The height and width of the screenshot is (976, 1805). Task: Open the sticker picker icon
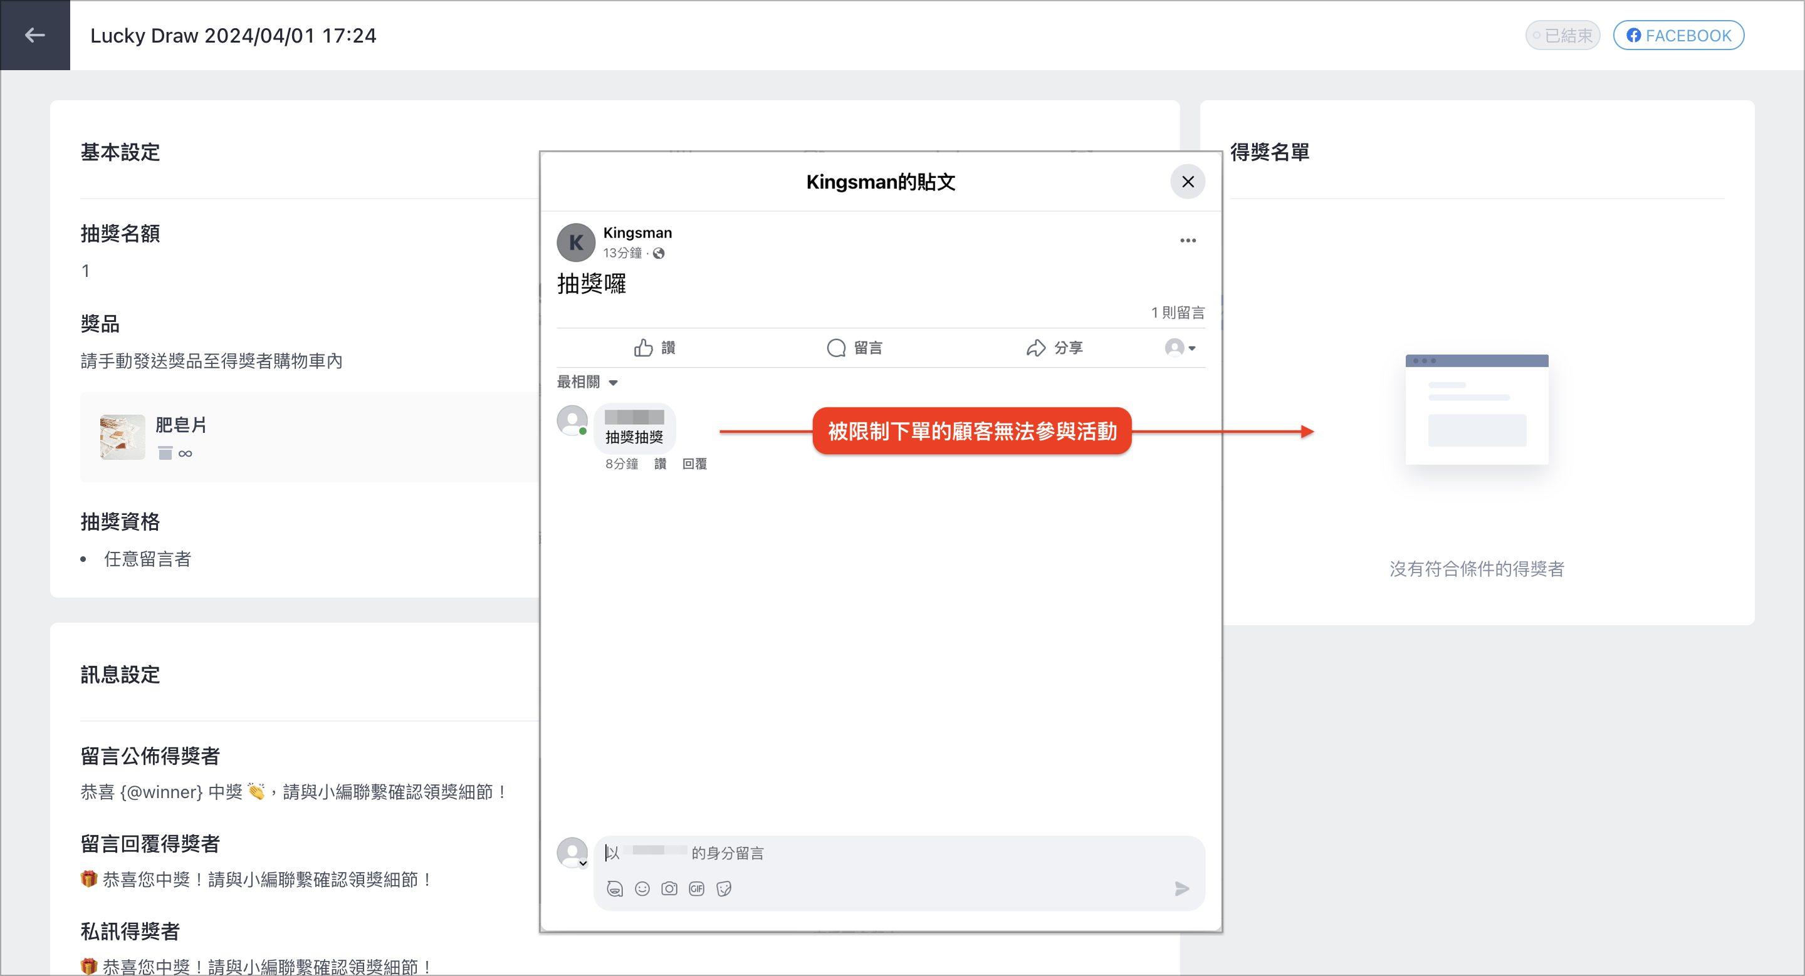point(723,888)
